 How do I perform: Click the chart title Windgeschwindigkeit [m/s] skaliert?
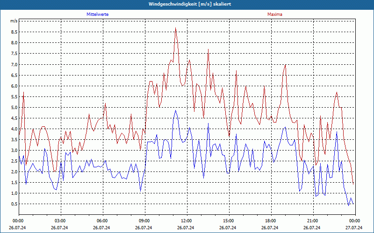pyautogui.click(x=190, y=4)
